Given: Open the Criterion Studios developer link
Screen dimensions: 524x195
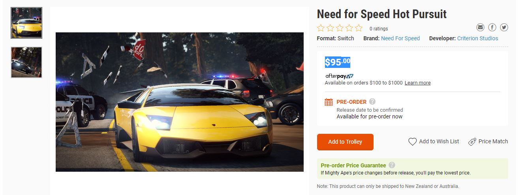Looking at the screenshot, I should [477, 38].
